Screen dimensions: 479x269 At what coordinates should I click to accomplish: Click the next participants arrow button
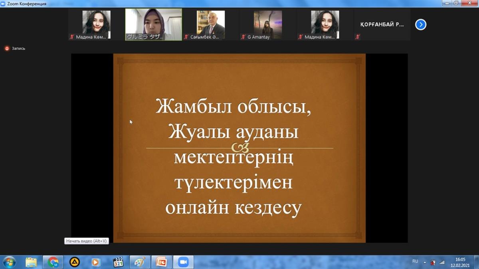click(420, 25)
